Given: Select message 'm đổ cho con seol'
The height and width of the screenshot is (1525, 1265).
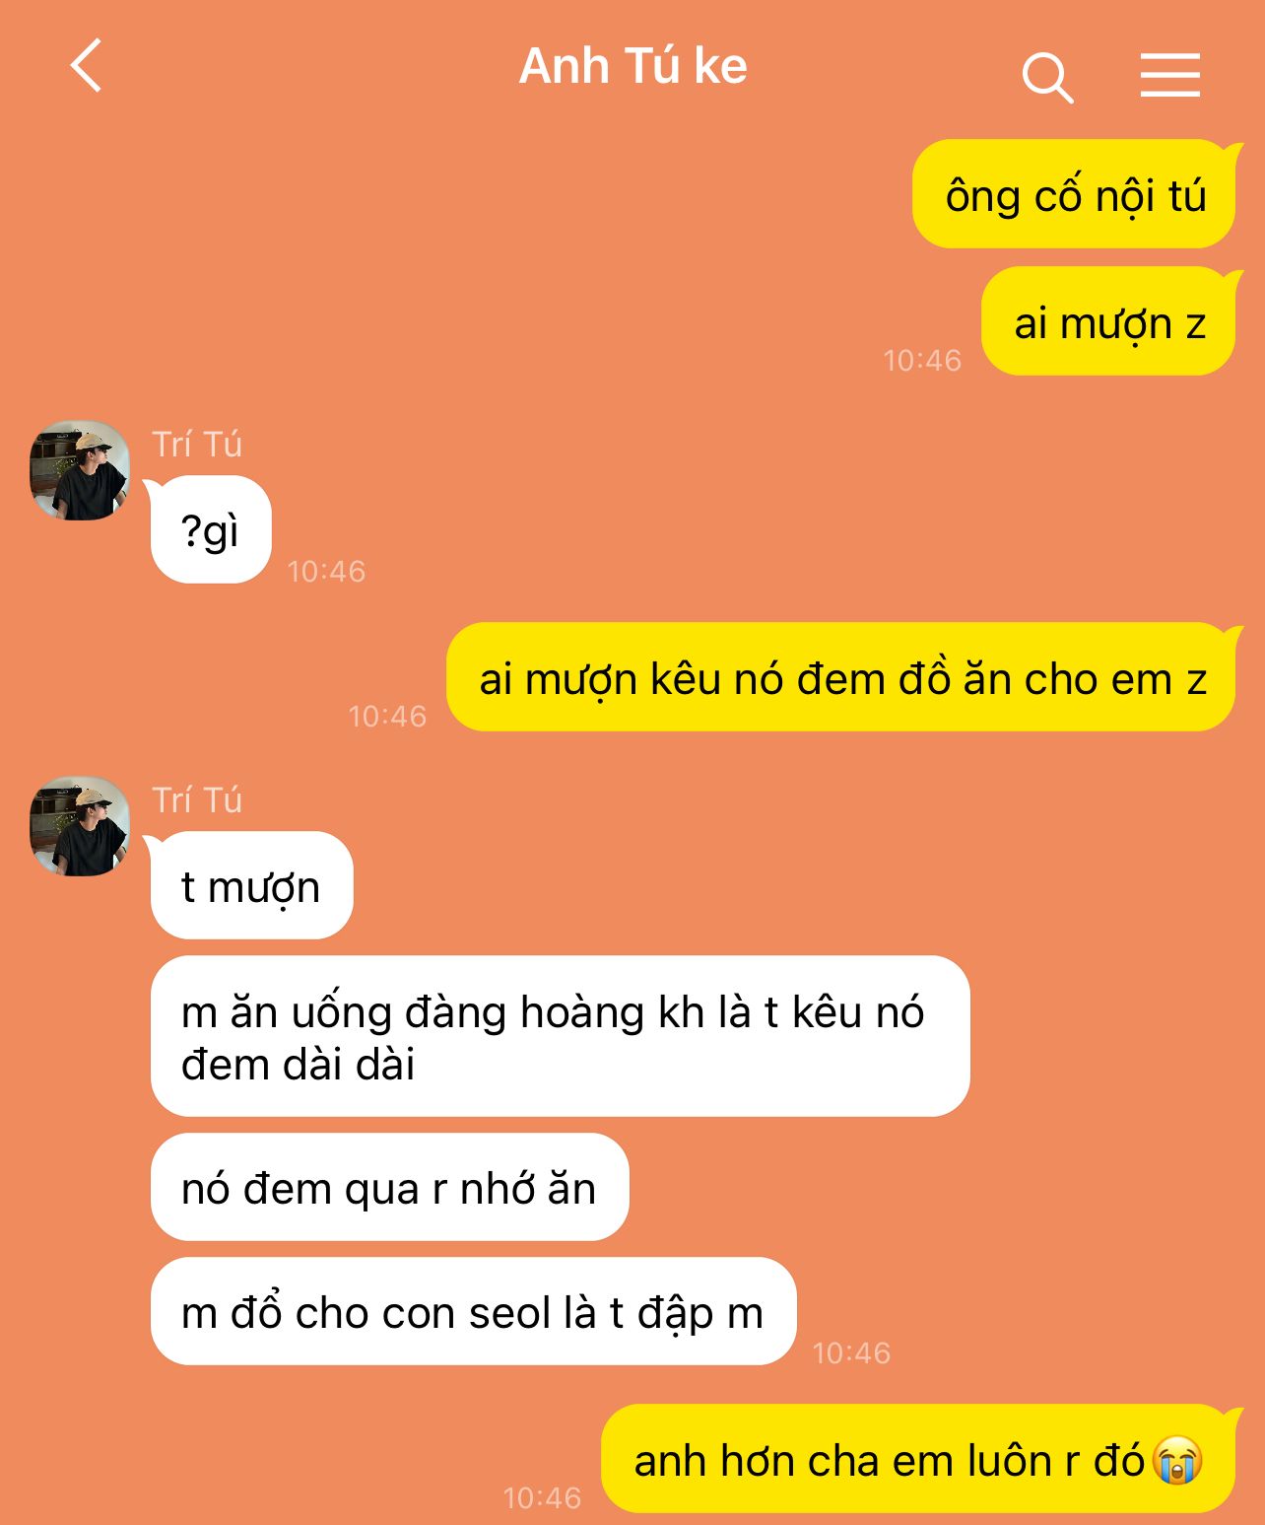Looking at the screenshot, I should click(x=473, y=1311).
